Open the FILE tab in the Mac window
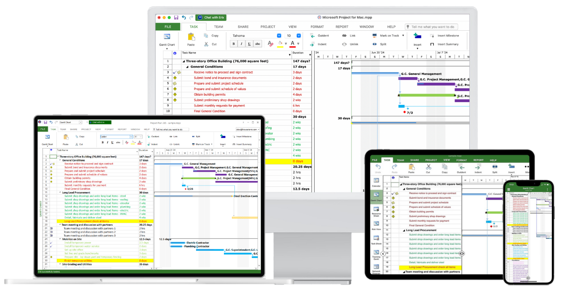This screenshot has height=298, width=567. coord(168,27)
